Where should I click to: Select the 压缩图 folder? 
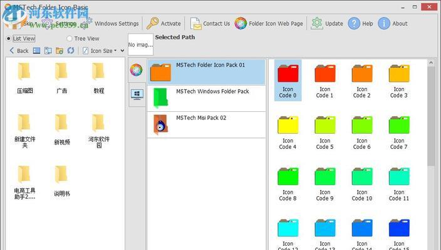tap(25, 78)
